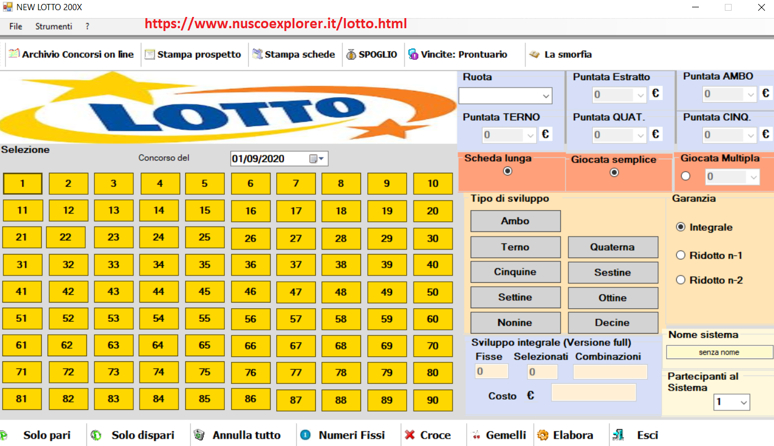
Task: Click the Nome sistema text field
Action: click(x=719, y=352)
